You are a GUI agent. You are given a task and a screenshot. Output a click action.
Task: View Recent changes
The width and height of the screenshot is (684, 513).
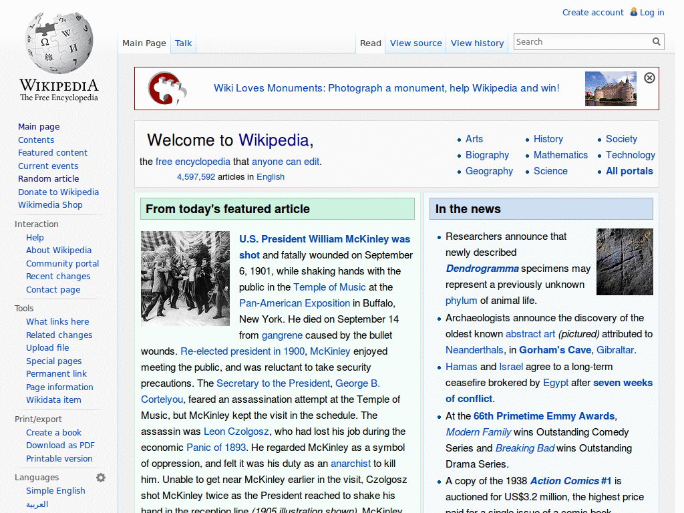[58, 276]
